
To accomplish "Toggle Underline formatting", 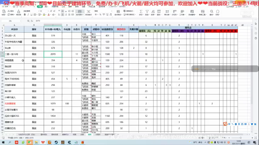I will (x=31, y=14).
